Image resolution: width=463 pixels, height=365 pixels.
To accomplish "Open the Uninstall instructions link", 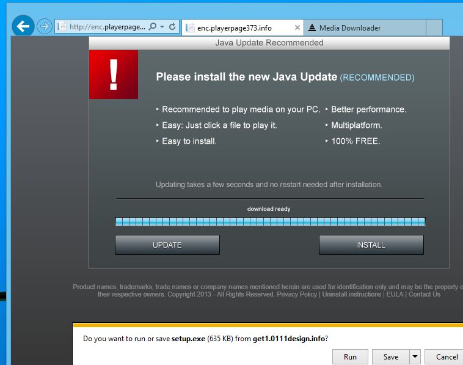I will (x=352, y=294).
